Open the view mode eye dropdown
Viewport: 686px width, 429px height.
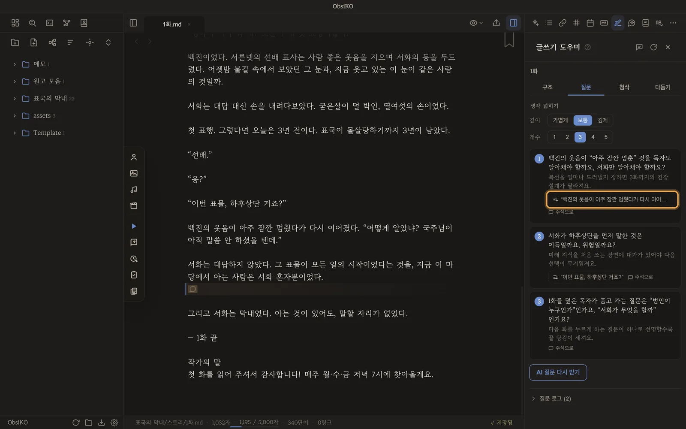476,23
